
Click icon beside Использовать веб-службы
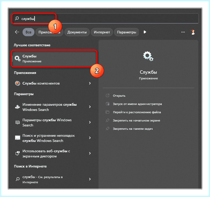[x=17, y=153]
